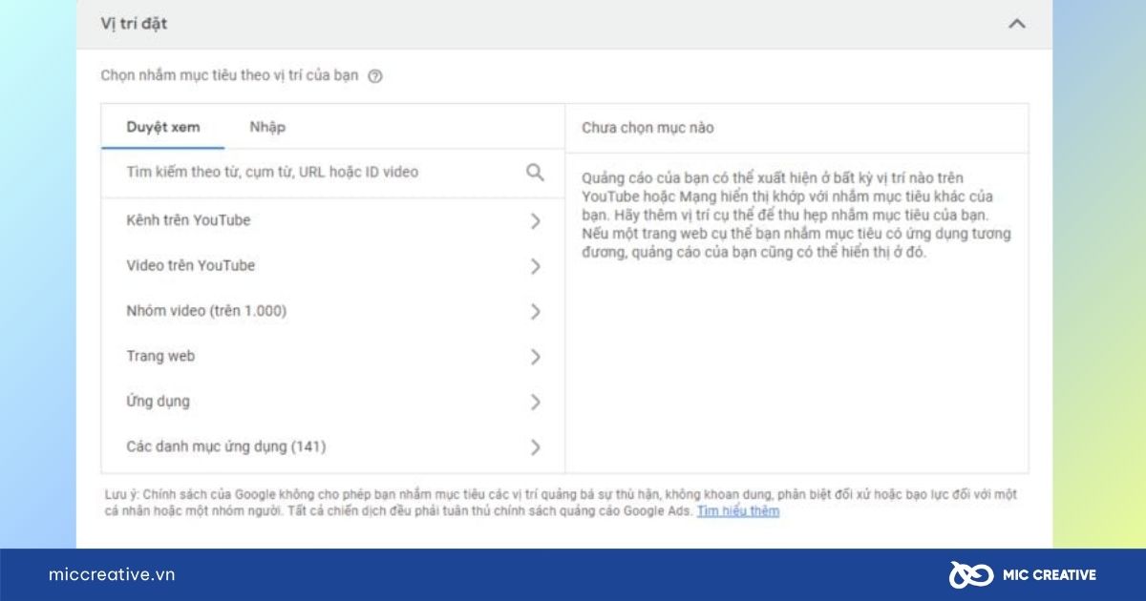Click the arrow next to Trang web
Image resolution: width=1146 pixels, height=601 pixels.
click(x=535, y=356)
